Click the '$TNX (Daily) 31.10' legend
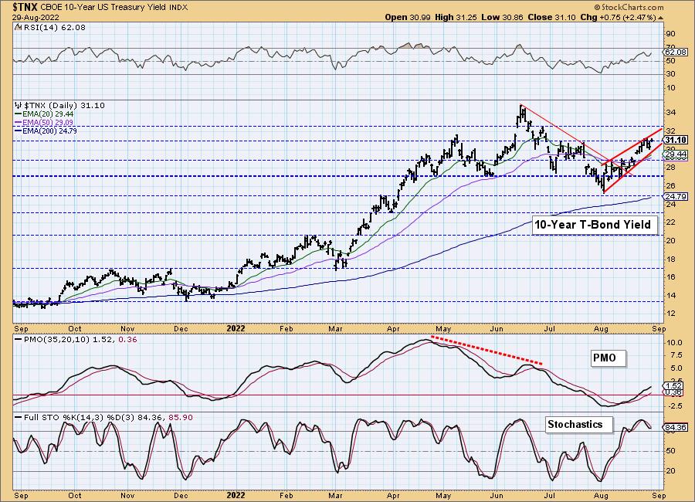 (x=64, y=106)
